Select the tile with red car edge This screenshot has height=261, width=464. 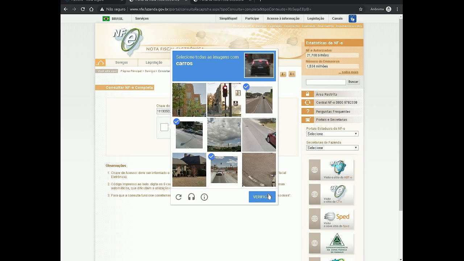pos(259,134)
